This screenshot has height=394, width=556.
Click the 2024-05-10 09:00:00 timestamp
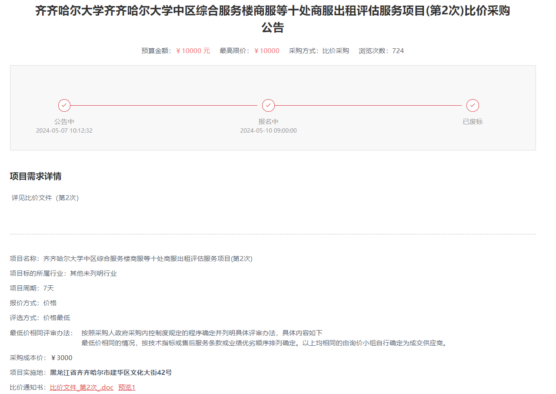coord(268,130)
